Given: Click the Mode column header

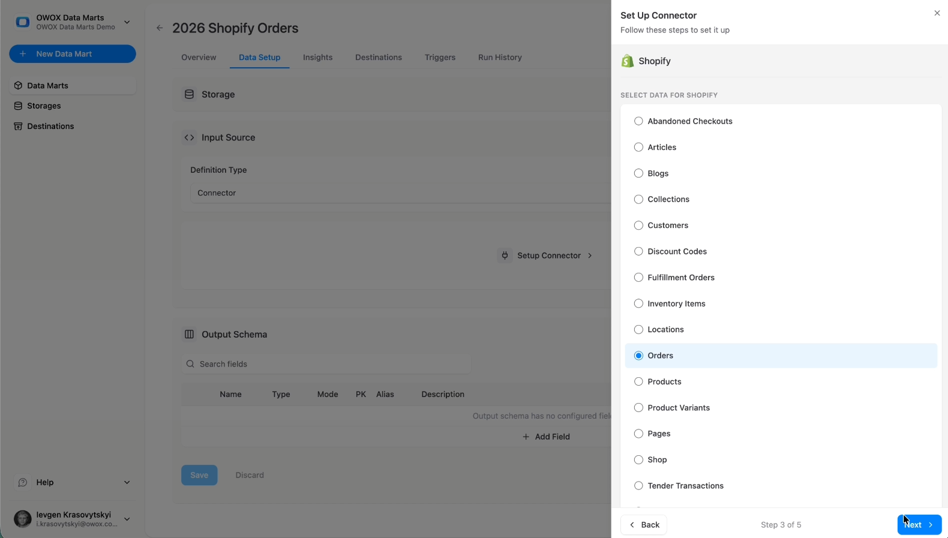Looking at the screenshot, I should point(328,395).
